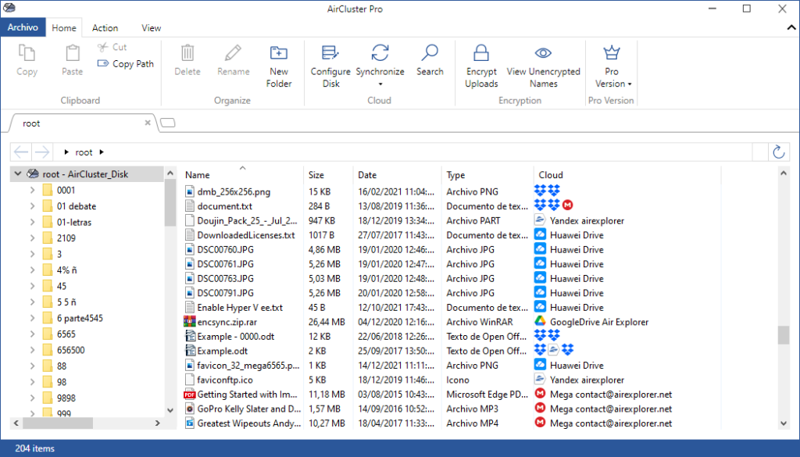This screenshot has width=800, height=457.
Task: Click the file list vertical scrollbar thumb
Action: pyautogui.click(x=784, y=335)
